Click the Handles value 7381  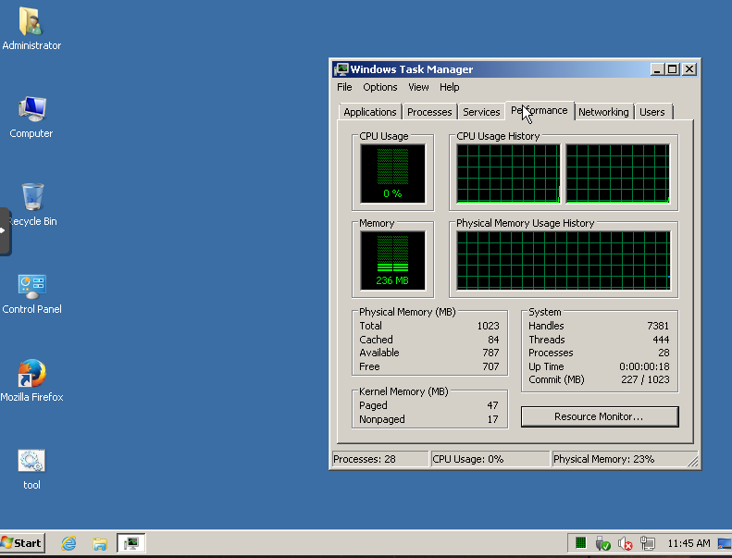658,326
